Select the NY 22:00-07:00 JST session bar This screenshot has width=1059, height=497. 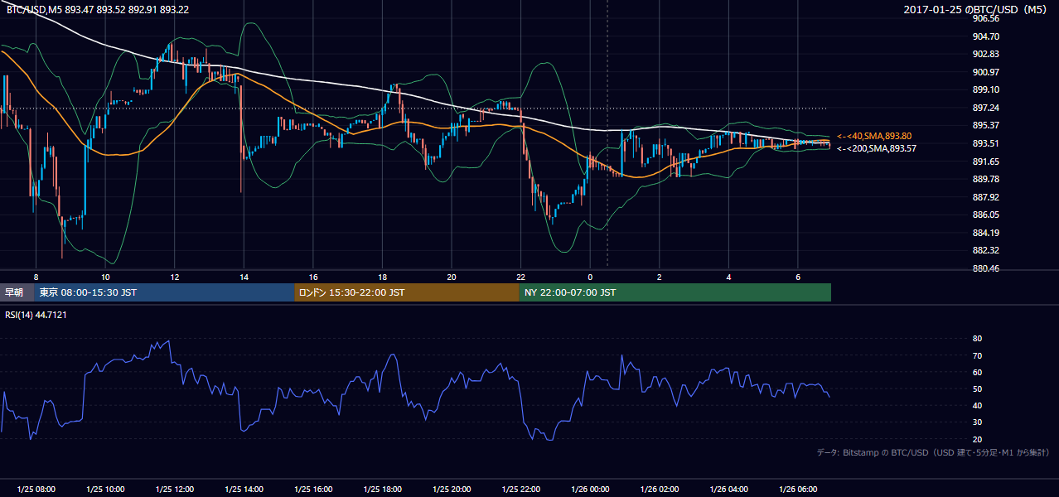pos(675,292)
